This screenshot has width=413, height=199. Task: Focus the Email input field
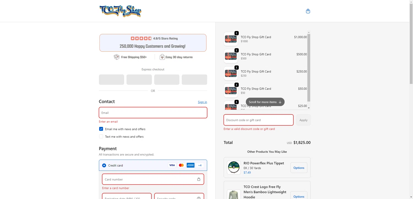(x=153, y=113)
